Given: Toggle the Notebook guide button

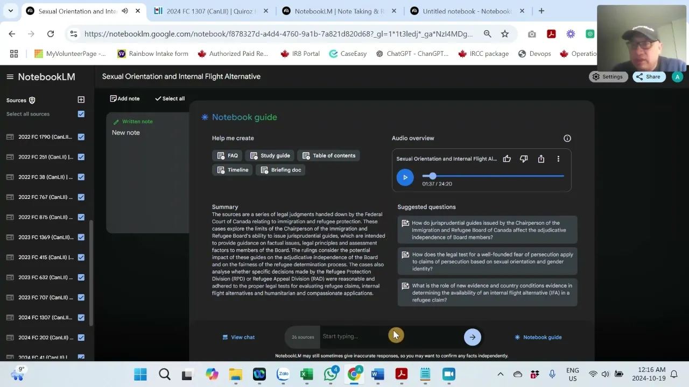Looking at the screenshot, I should click(538, 338).
